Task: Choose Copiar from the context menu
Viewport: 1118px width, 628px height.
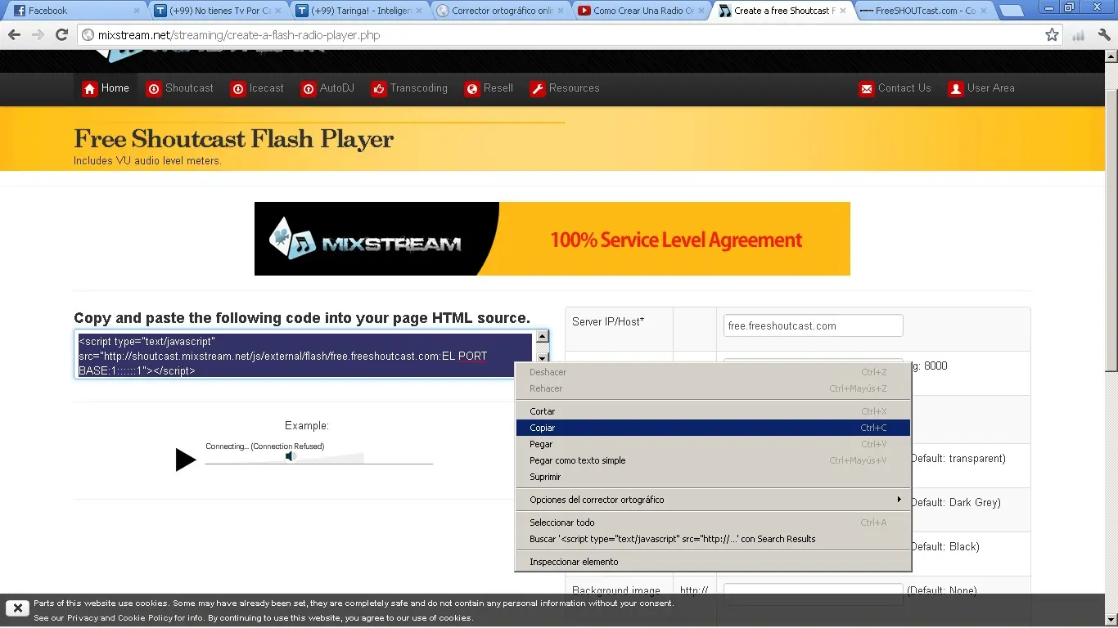Action: (713, 428)
